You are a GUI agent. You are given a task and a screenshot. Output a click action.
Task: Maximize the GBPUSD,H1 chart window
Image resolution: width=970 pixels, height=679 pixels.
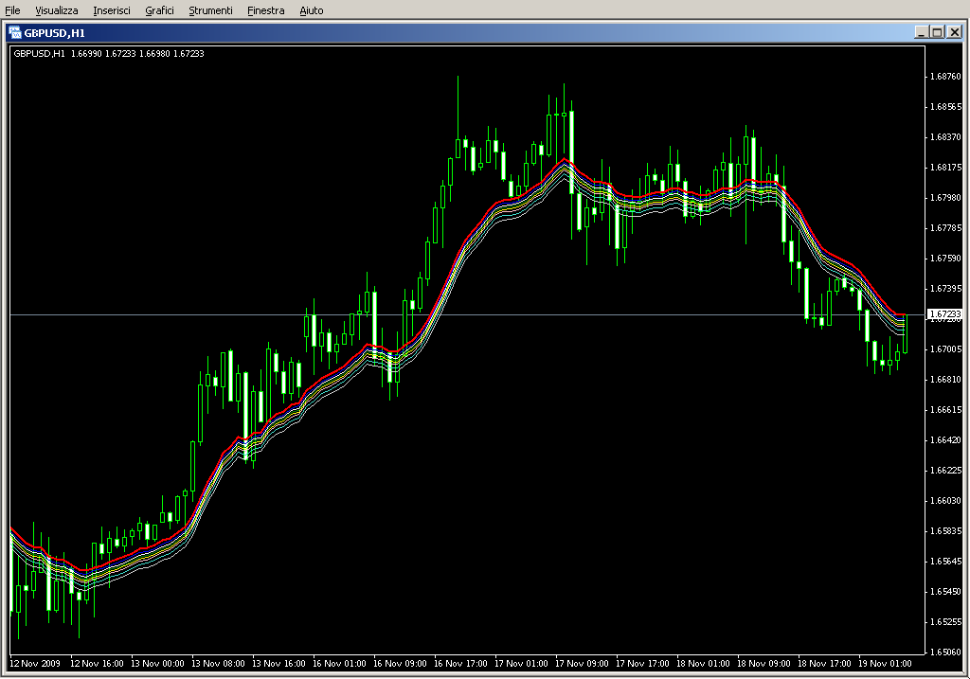(x=937, y=32)
